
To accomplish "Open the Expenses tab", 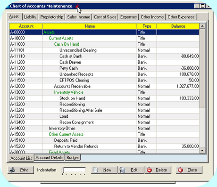I will pos(128,17).
